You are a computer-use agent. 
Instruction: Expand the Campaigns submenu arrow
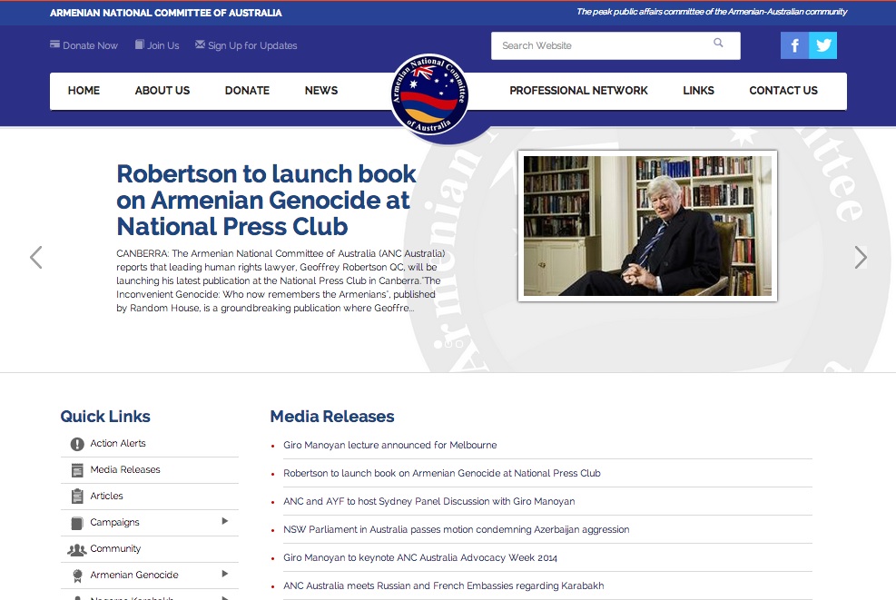click(x=225, y=521)
